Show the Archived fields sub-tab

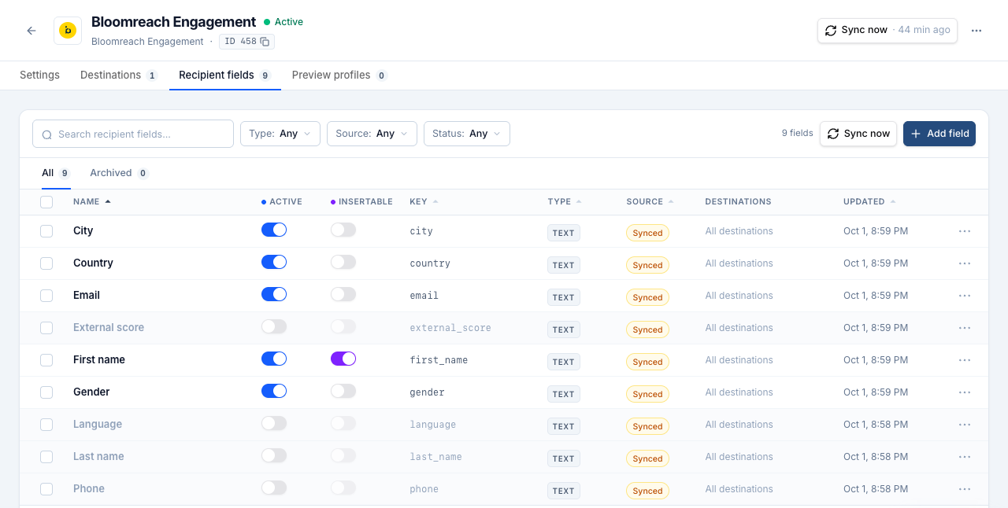(120, 173)
